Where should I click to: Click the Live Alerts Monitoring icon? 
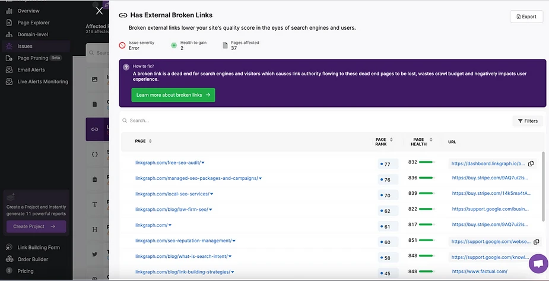(x=9, y=81)
